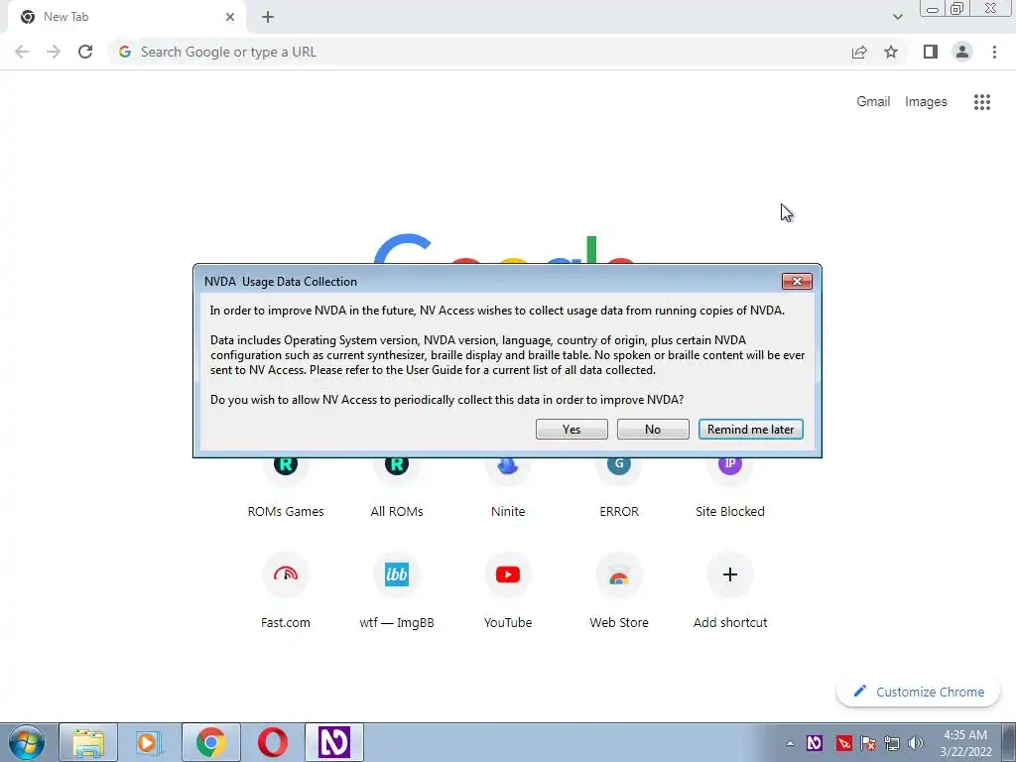
Task: Click Remind me later button
Action: (750, 429)
